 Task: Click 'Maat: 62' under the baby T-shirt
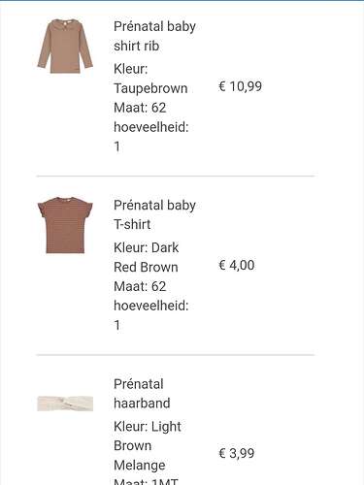pos(140,286)
